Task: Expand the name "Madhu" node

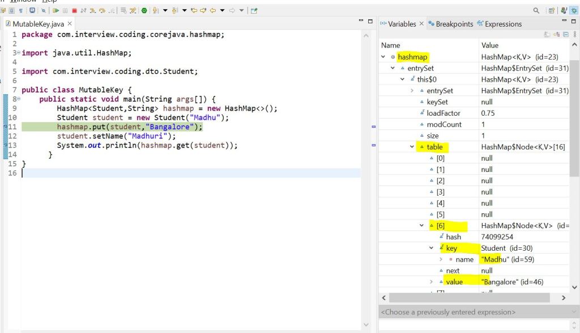Action: tap(441, 259)
